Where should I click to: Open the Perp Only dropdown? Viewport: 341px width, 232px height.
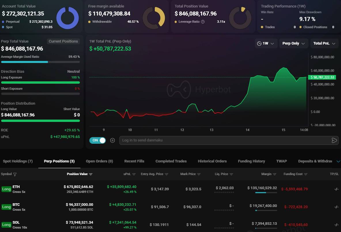pos(293,43)
